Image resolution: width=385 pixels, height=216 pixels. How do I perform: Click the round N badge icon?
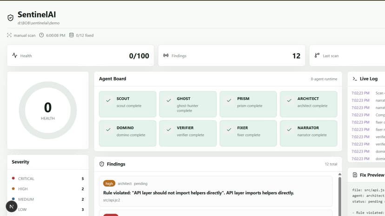12,206
